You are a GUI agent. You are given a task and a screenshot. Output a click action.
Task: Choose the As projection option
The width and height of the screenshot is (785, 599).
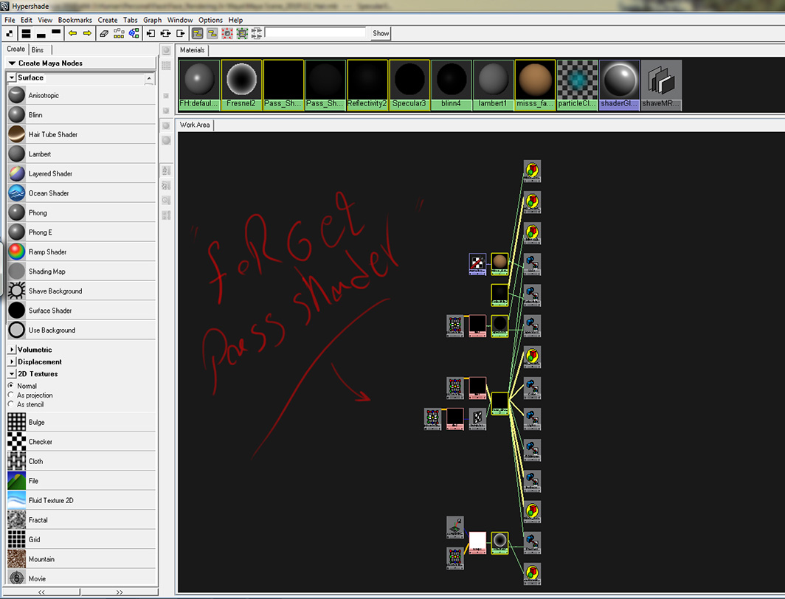coord(11,395)
